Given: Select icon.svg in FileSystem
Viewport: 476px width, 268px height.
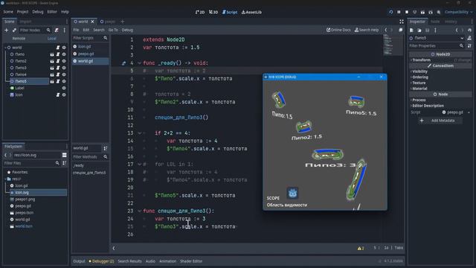Looking at the screenshot, I should click(36, 193).
